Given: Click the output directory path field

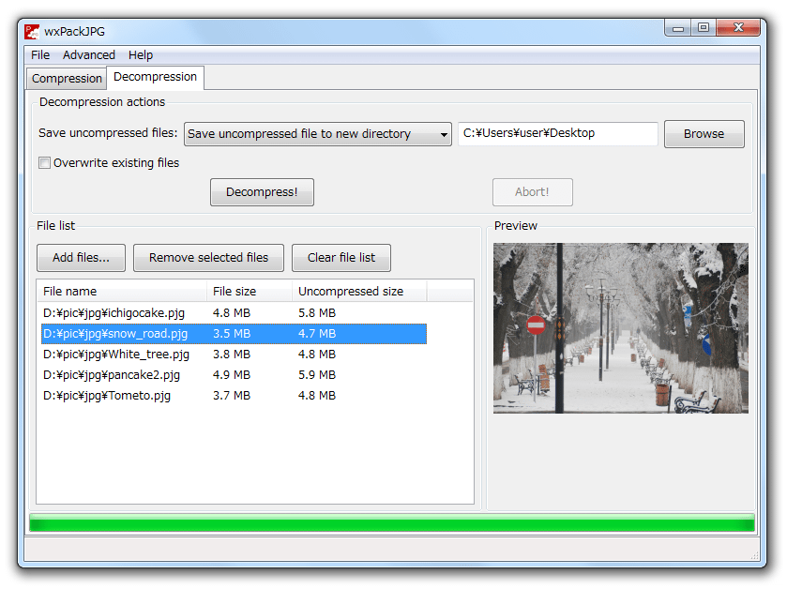Looking at the screenshot, I should pos(557,133).
